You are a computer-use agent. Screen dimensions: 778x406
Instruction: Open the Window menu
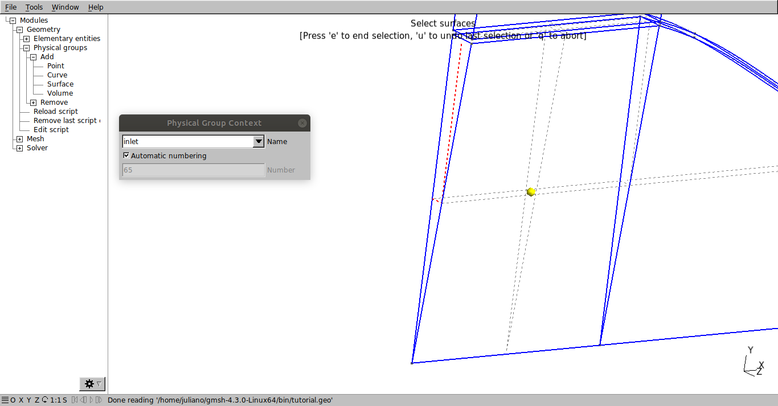pos(65,7)
